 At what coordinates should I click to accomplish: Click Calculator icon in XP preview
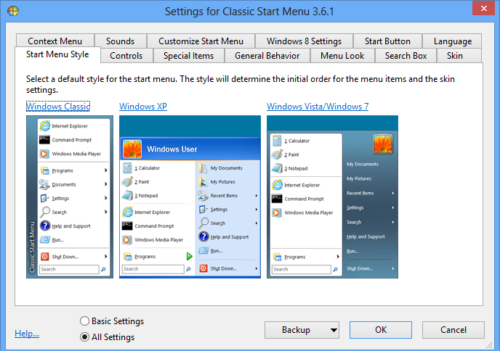coord(127,168)
